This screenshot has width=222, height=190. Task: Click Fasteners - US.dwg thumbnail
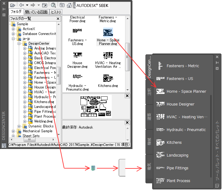tap(77, 31)
